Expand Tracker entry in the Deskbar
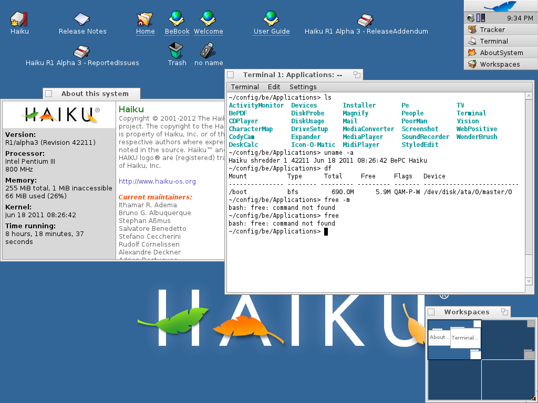Image resolution: width=538 pixels, height=403 pixels. pyautogui.click(x=492, y=30)
